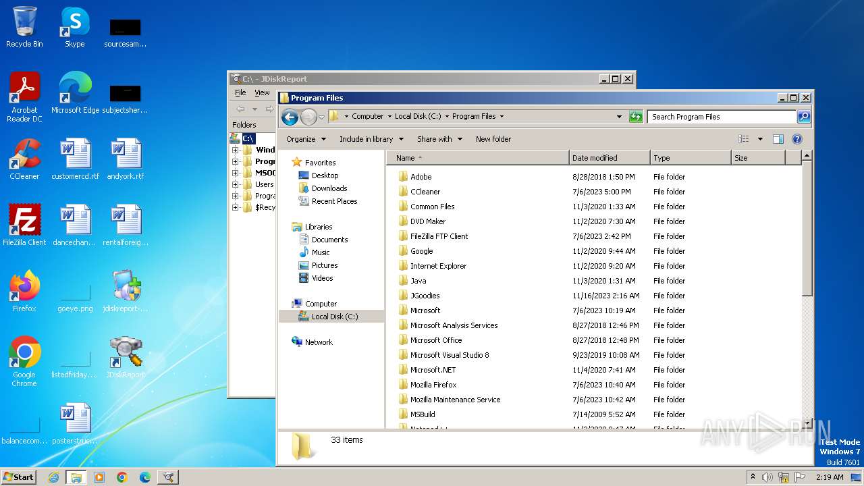Open the Include in library dropdown
864x486 pixels.
[x=371, y=139]
